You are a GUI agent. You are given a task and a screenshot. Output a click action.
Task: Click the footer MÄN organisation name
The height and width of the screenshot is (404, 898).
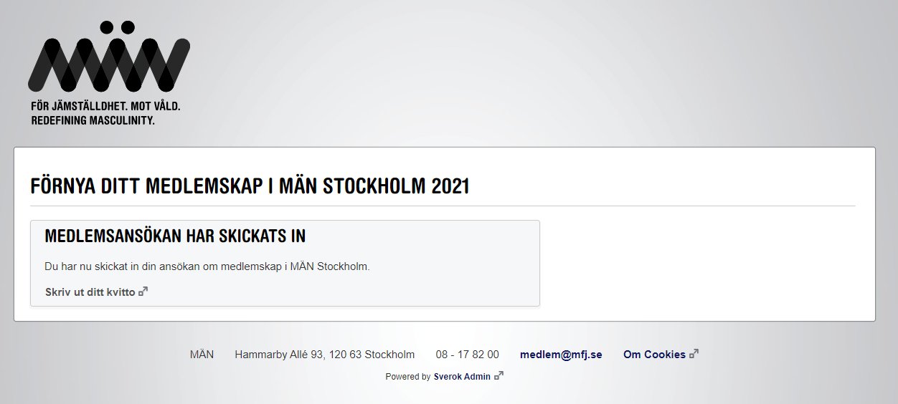202,355
